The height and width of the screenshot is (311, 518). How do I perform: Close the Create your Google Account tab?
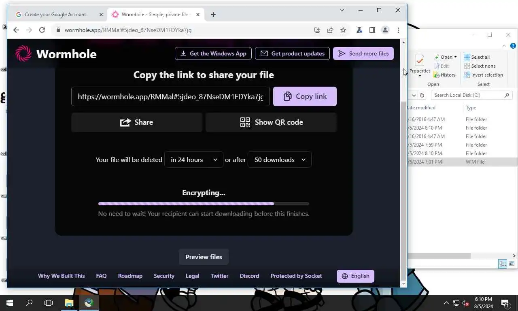[x=101, y=15]
